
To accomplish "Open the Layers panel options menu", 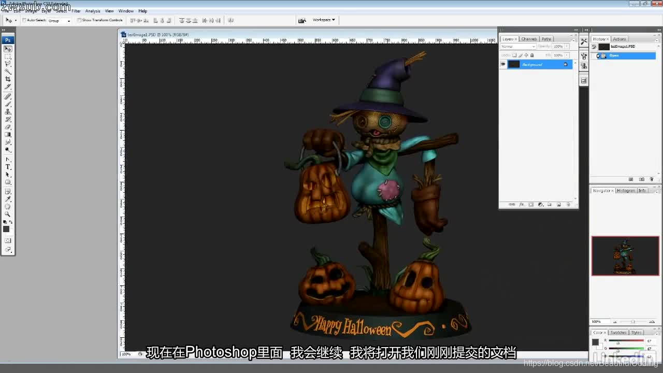I will pyautogui.click(x=574, y=39).
